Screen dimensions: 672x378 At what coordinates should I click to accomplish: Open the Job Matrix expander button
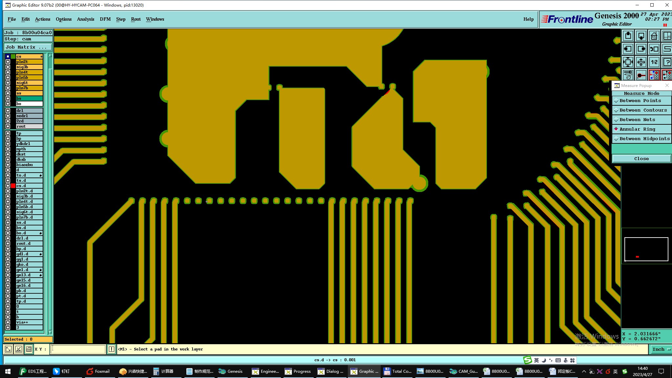click(x=28, y=47)
